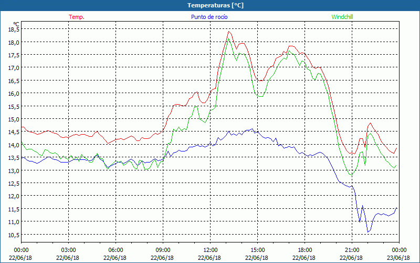The image size is (420, 263).
Task: Click the 17,5 y-axis value
Action: click(14, 55)
